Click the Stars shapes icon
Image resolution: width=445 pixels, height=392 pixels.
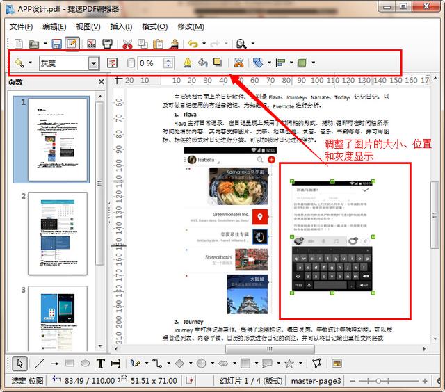[289, 364]
